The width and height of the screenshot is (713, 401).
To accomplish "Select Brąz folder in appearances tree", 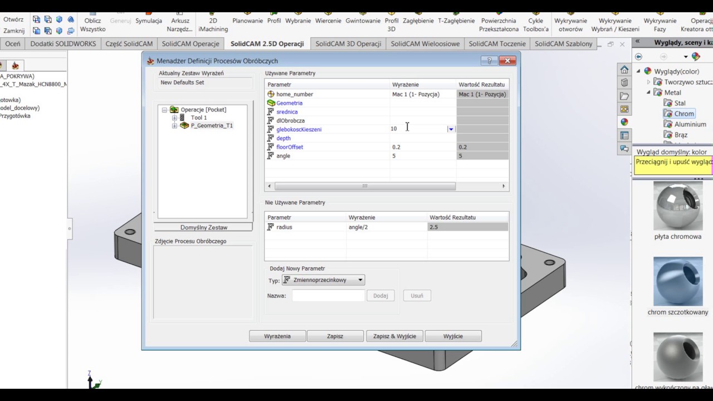I will click(676, 135).
